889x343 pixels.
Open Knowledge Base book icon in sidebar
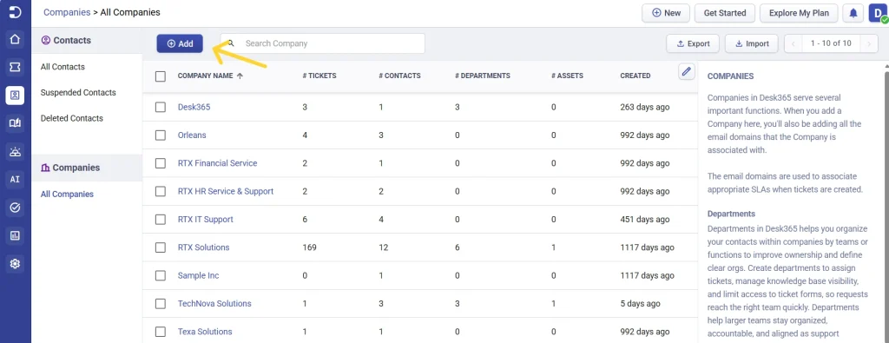(x=16, y=123)
